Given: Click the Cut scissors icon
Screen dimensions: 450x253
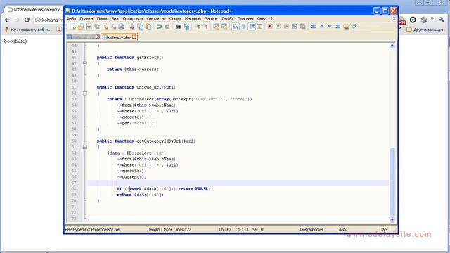Looking at the screenshot, I should [132, 27].
